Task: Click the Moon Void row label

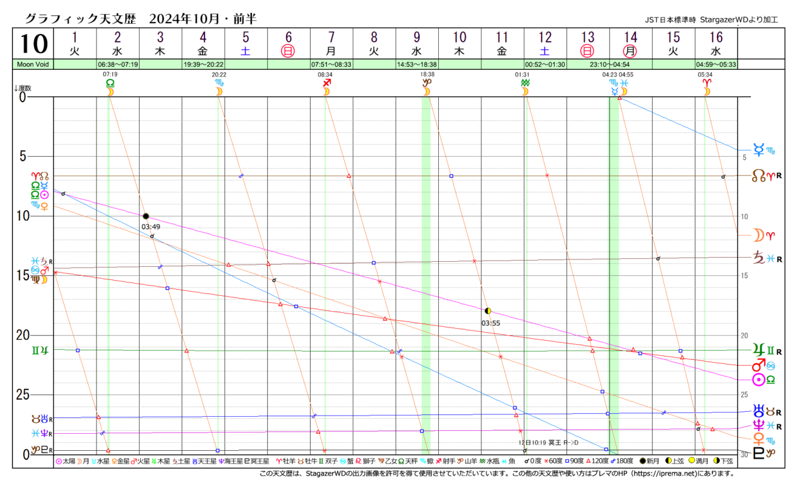Action: tap(32, 64)
